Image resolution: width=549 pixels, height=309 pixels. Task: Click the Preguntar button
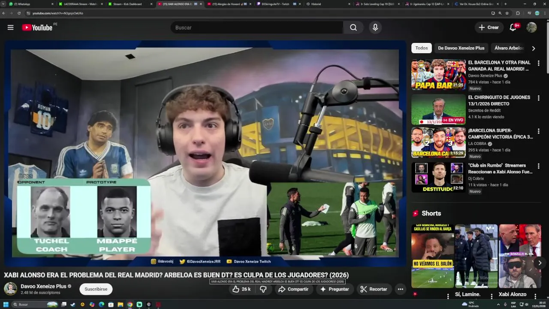tap(334, 289)
